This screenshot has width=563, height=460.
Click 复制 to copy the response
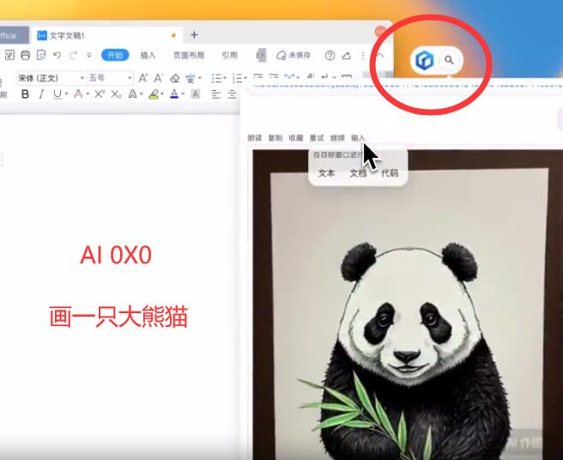pos(275,137)
